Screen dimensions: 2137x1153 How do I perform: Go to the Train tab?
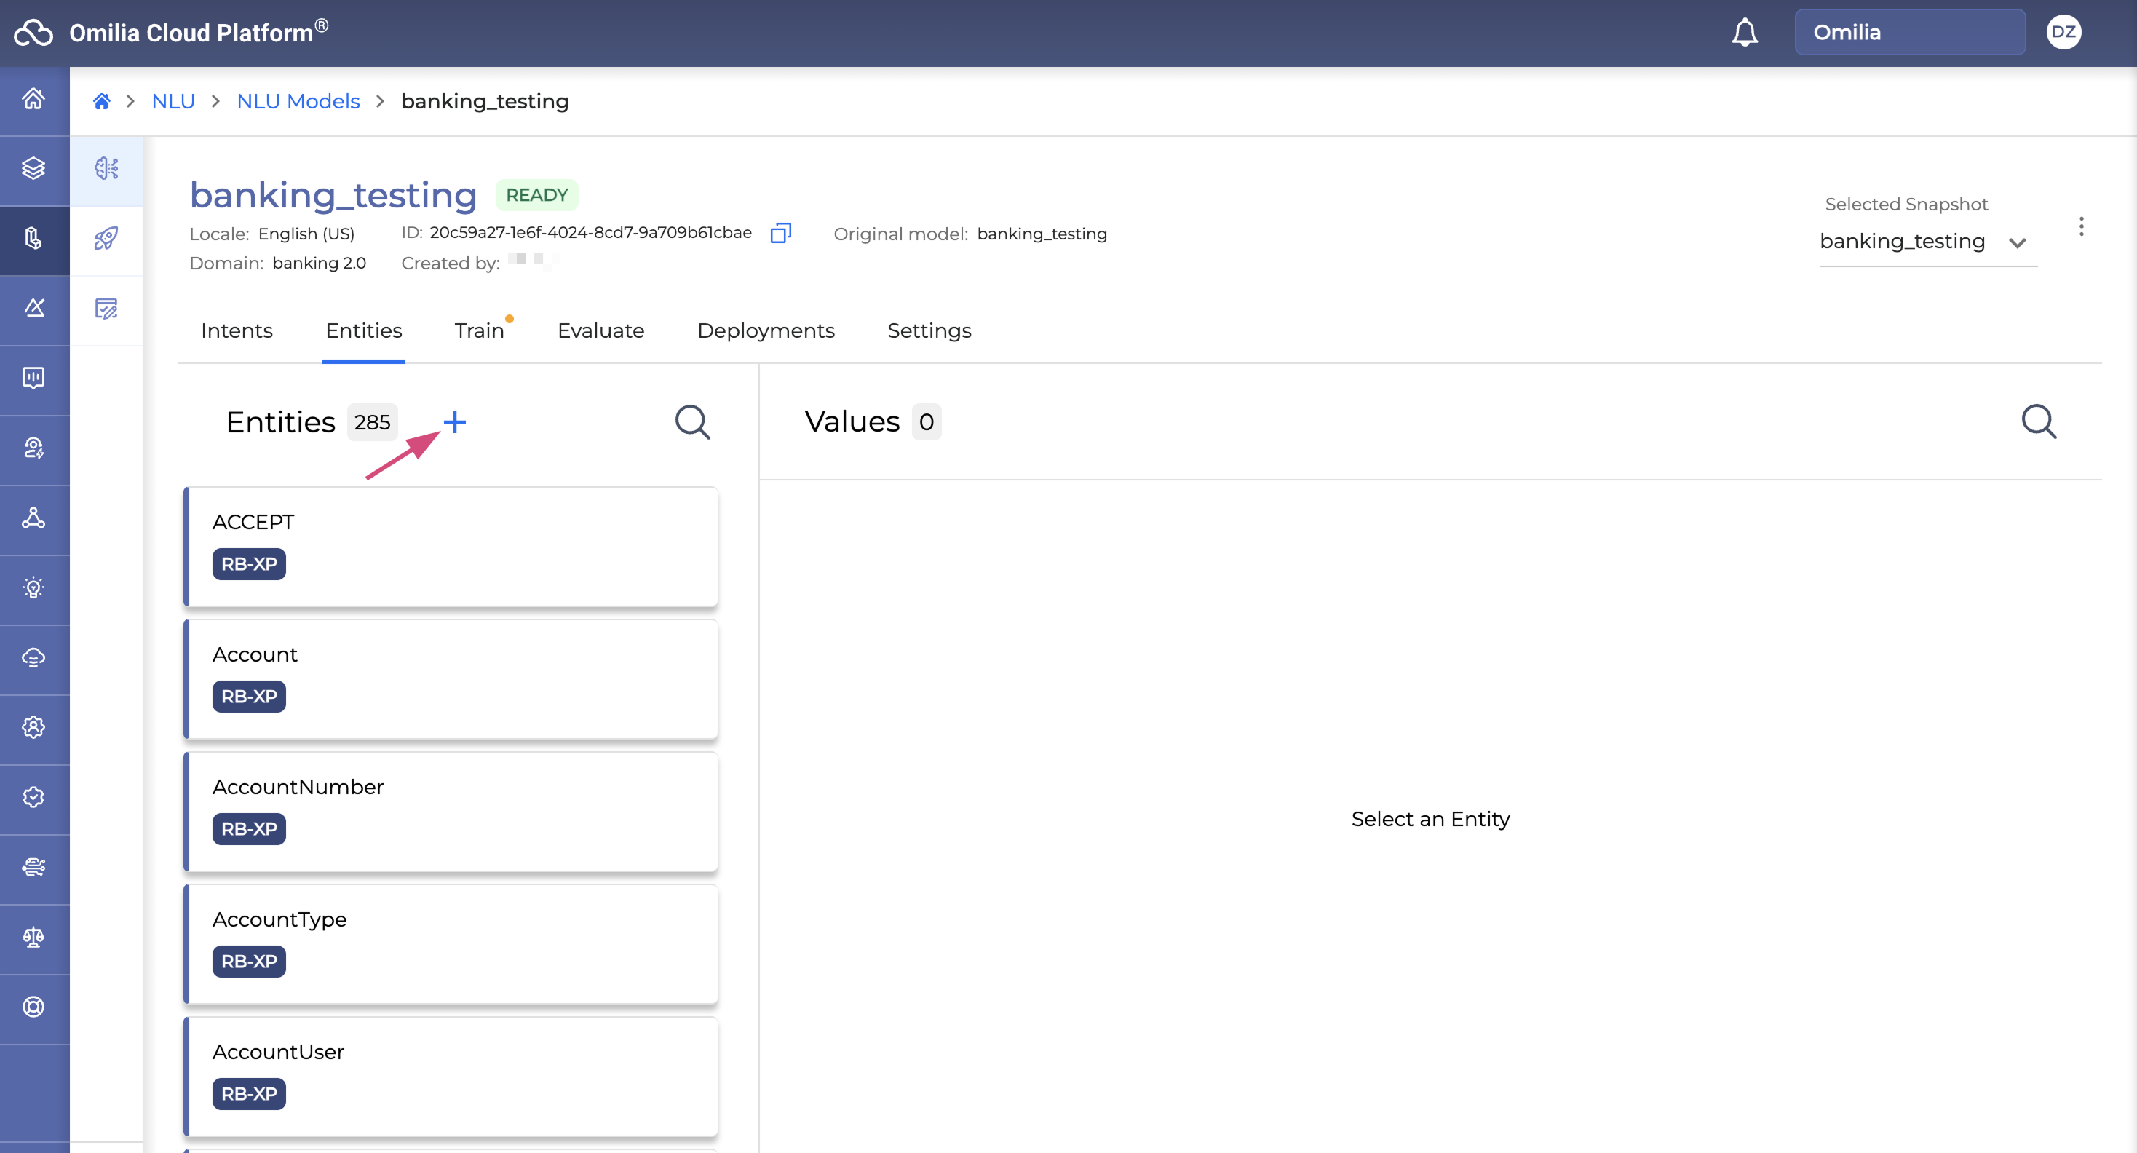(x=479, y=330)
